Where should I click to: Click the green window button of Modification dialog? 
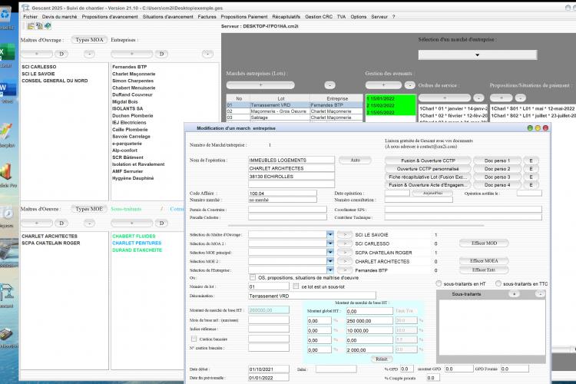[530, 128]
